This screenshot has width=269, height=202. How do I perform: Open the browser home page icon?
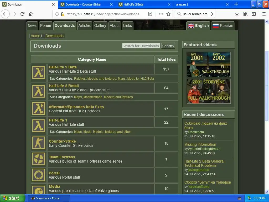click(31, 14)
